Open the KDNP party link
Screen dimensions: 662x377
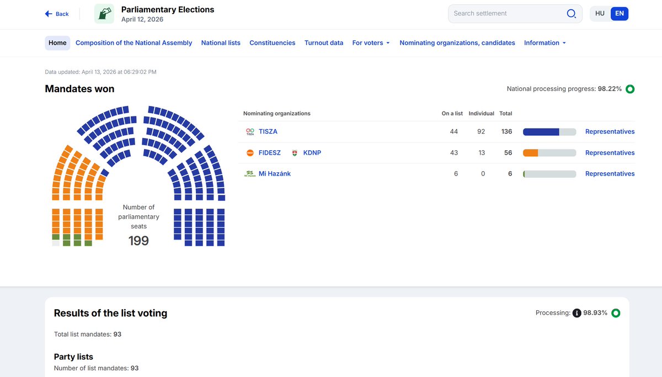[312, 153]
